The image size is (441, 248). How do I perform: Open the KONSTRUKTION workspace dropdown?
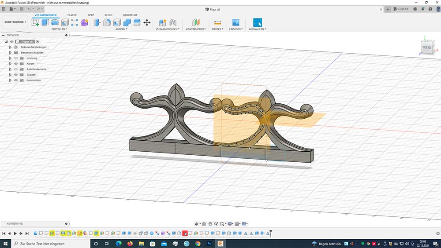tap(15, 22)
